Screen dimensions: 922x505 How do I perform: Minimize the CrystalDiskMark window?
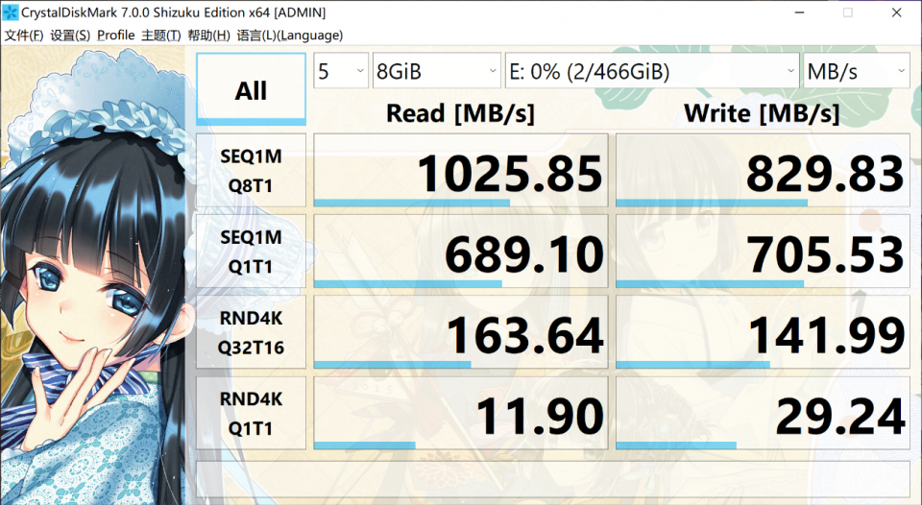click(798, 12)
